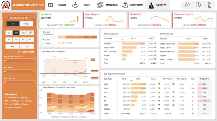Sort Top 5 Products by Product arrow
Viewport: 217px width, 121px height.
[x=179, y=40]
